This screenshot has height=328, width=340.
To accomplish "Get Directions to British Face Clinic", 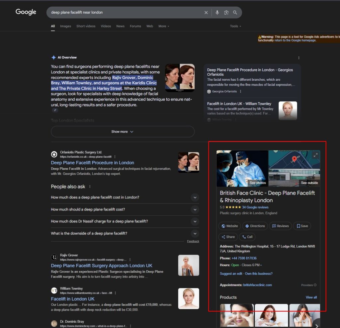I will click(255, 226).
